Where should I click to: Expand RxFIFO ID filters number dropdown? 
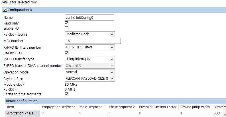pos(112,47)
